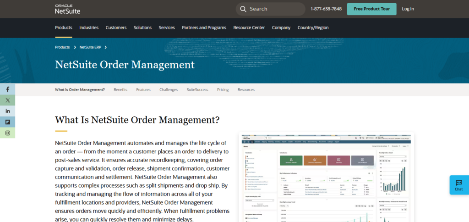Click chevron after Products breadcrumb

coord(75,47)
